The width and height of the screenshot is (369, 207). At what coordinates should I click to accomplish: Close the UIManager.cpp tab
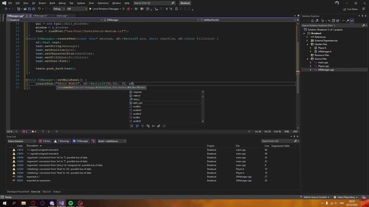(31, 16)
